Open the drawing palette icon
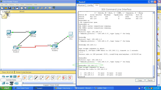 50,8
